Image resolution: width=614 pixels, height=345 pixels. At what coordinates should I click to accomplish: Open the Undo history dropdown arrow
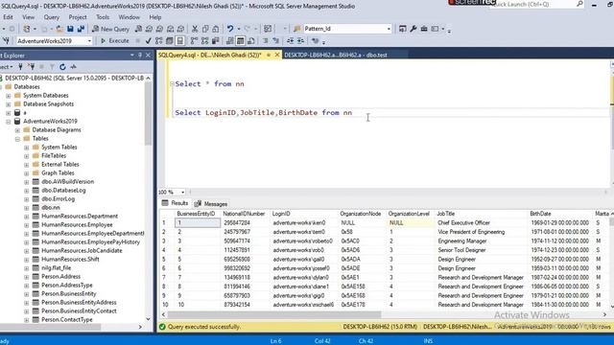click(239, 29)
